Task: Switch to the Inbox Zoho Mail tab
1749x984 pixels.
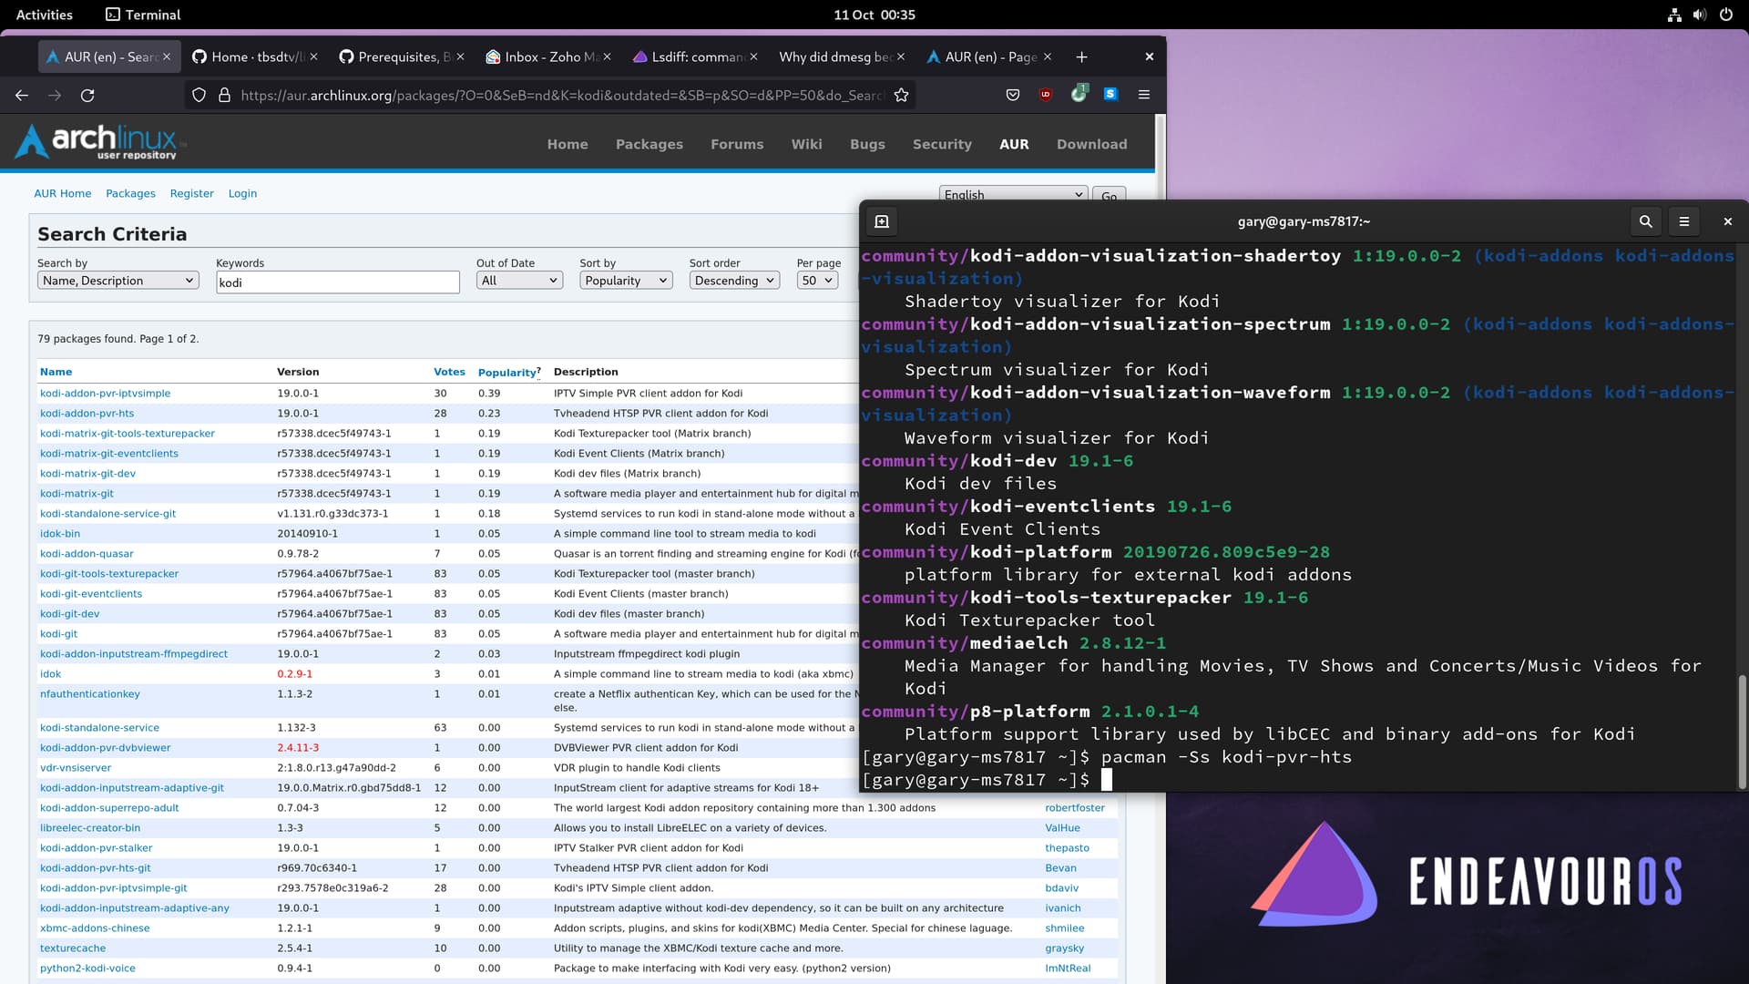Action: (x=541, y=56)
